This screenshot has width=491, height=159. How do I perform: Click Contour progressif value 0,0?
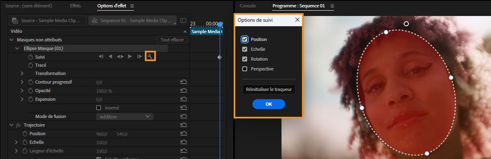(99, 82)
